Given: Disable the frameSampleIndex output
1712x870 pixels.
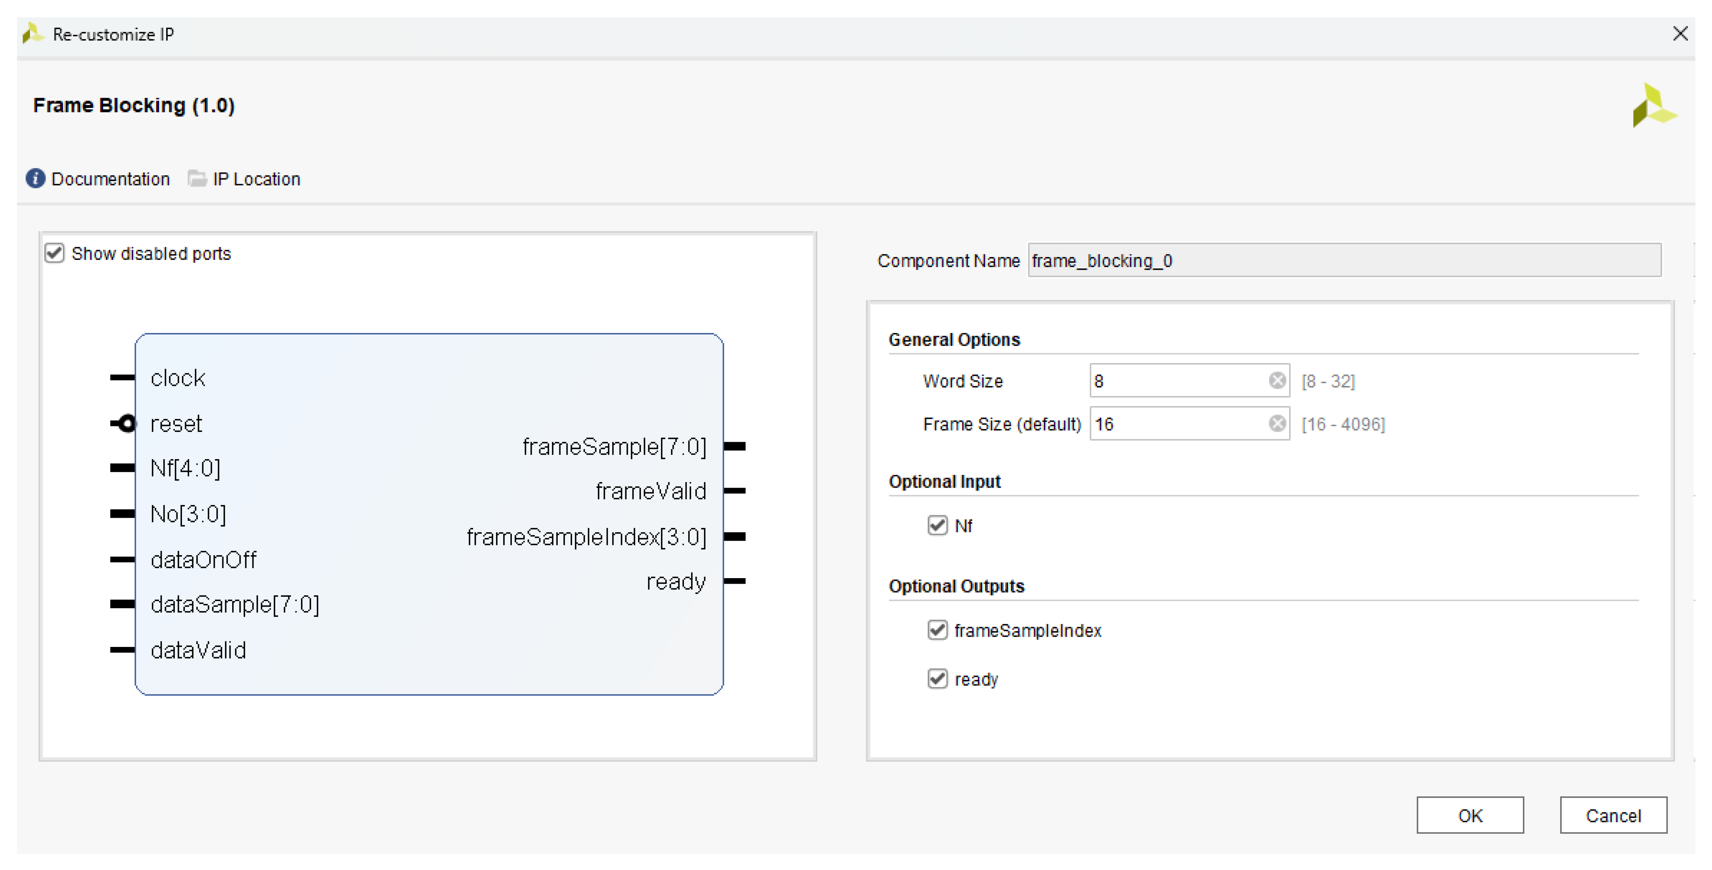Looking at the screenshot, I should click(x=937, y=630).
